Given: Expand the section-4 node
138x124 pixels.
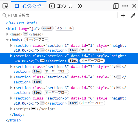Looking at the screenshot, I should pyautogui.click(x=11, y=77).
